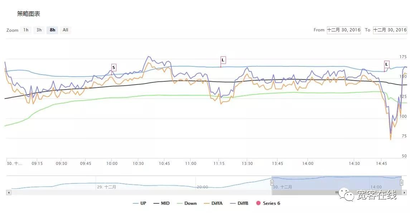This screenshot has height=213, width=410.
Task: Click the L flag near 11:15
Action: click(223, 60)
